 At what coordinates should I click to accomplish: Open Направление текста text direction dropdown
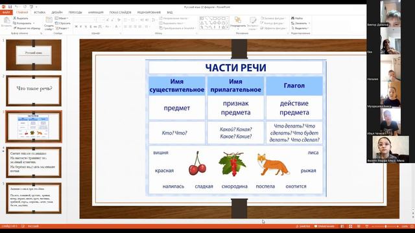(174, 18)
